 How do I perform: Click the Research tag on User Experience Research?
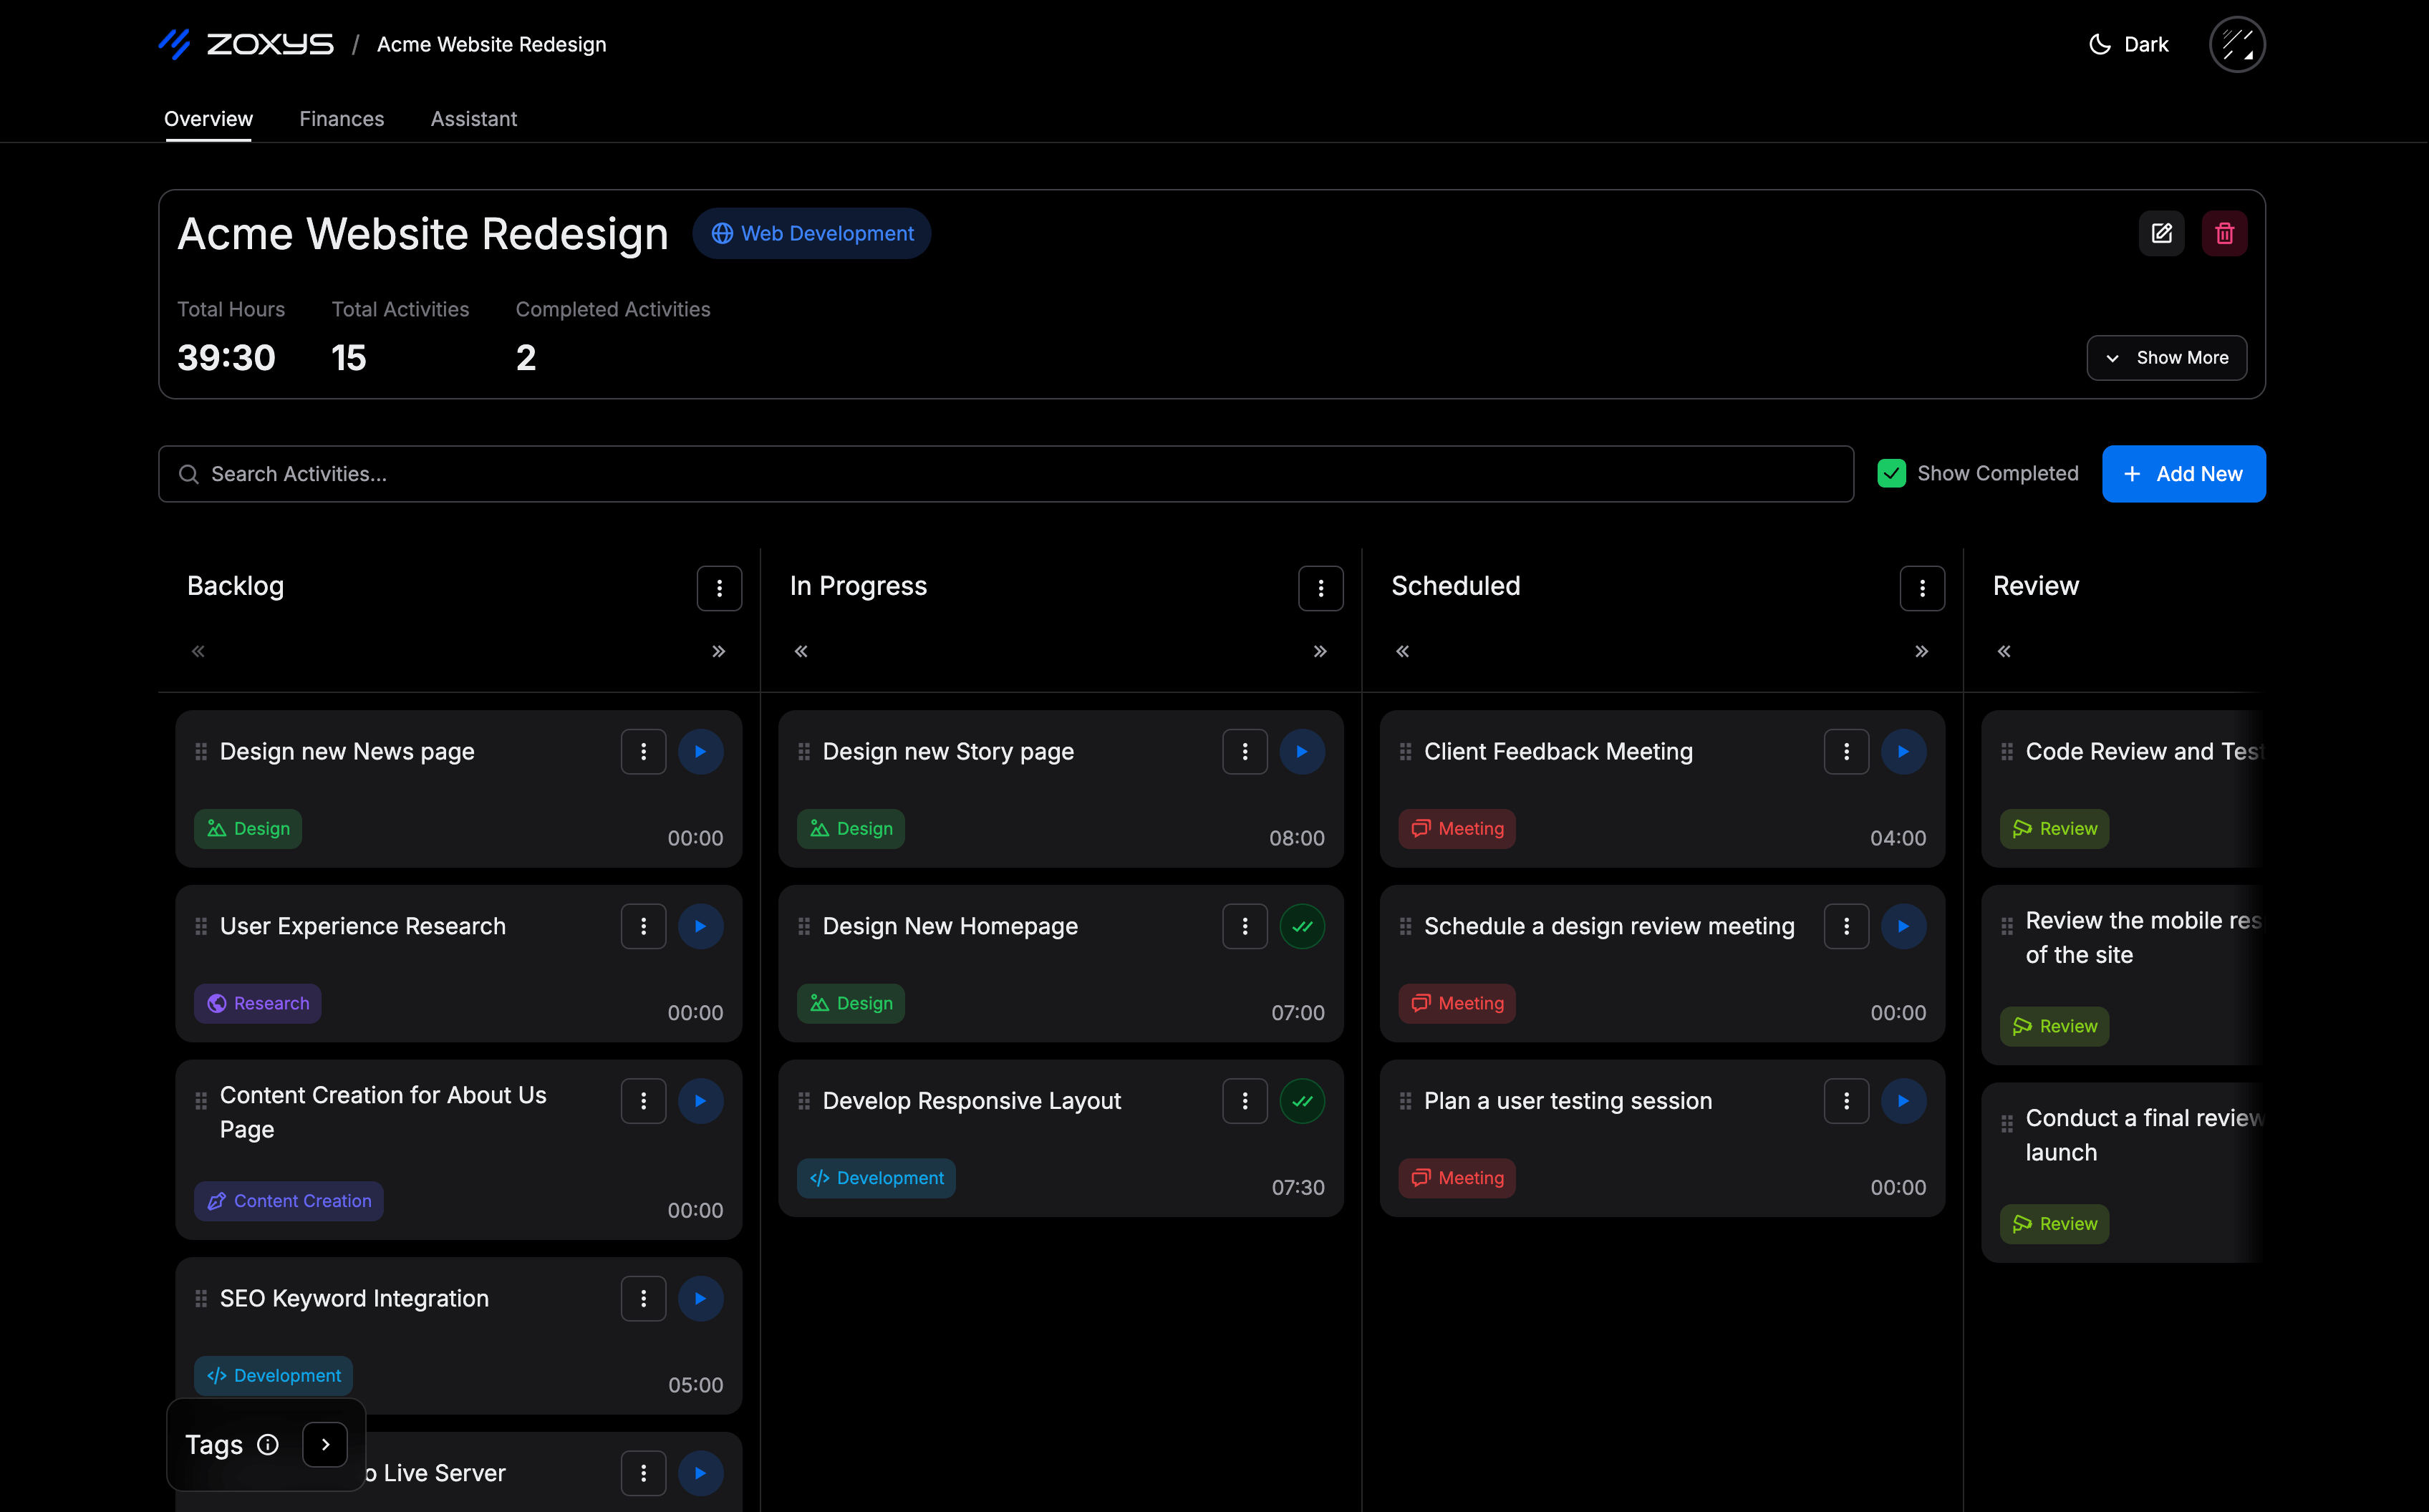pos(258,1003)
